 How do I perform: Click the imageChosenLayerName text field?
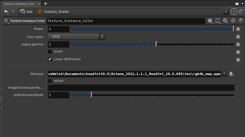click(x=141, y=88)
